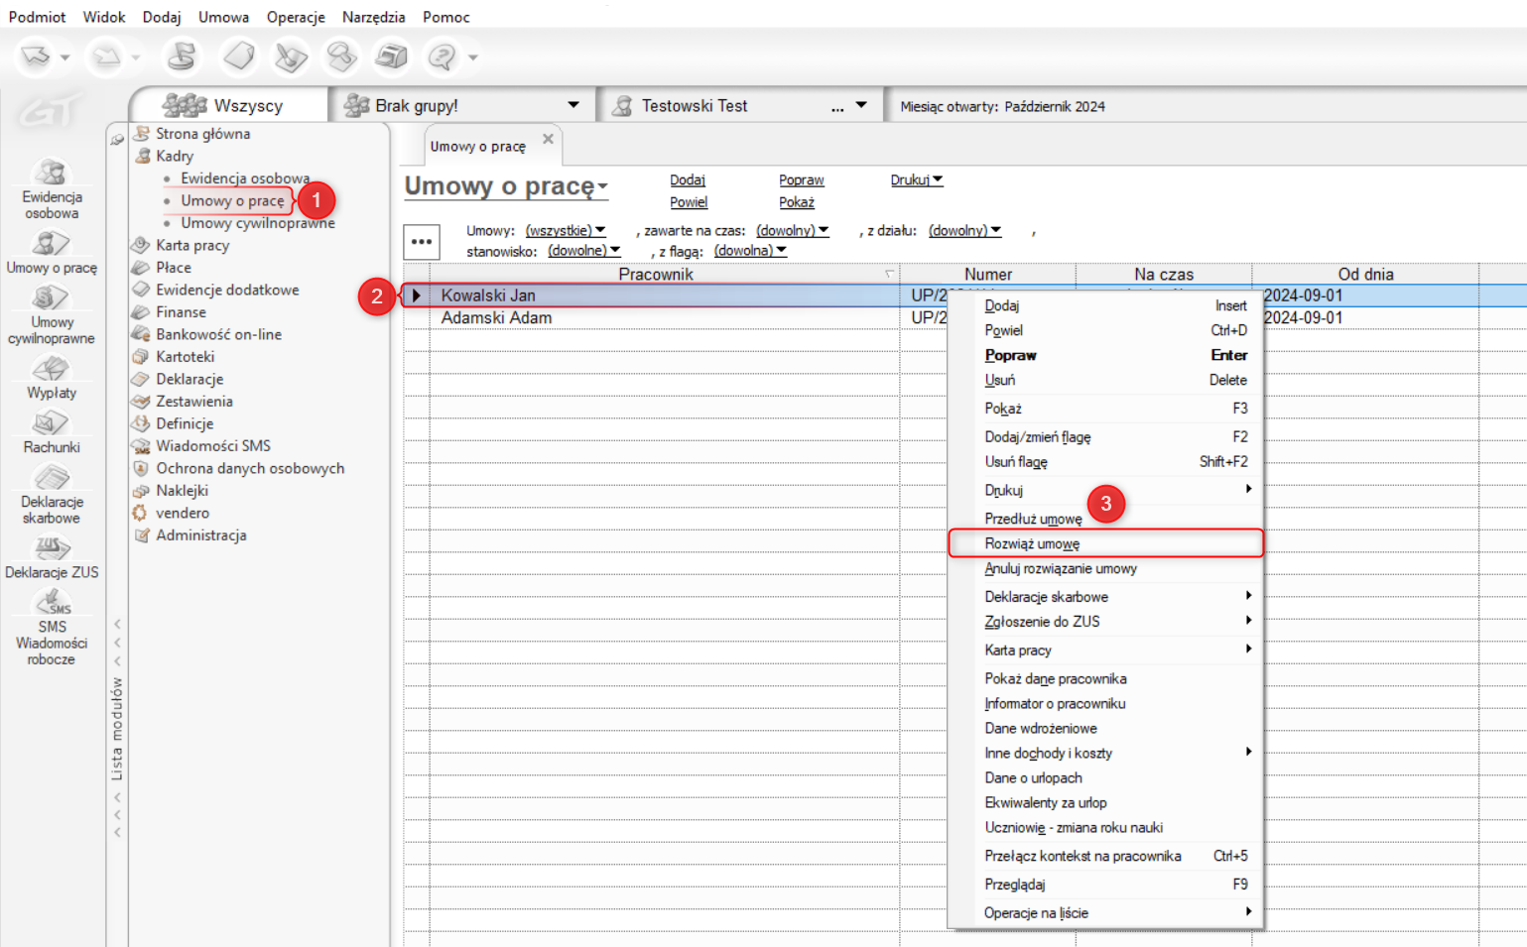
Task: Click the help toolbar icon with question mark
Action: click(441, 57)
